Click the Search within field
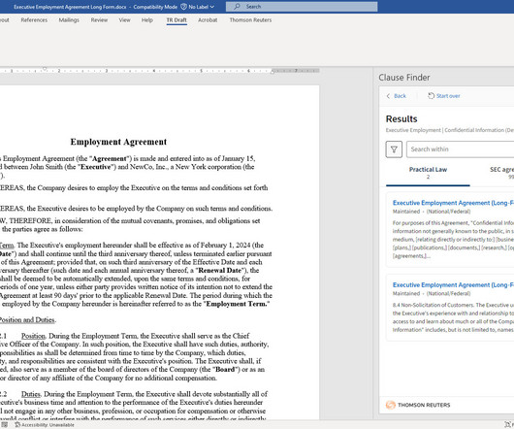514x429 pixels. point(461,149)
